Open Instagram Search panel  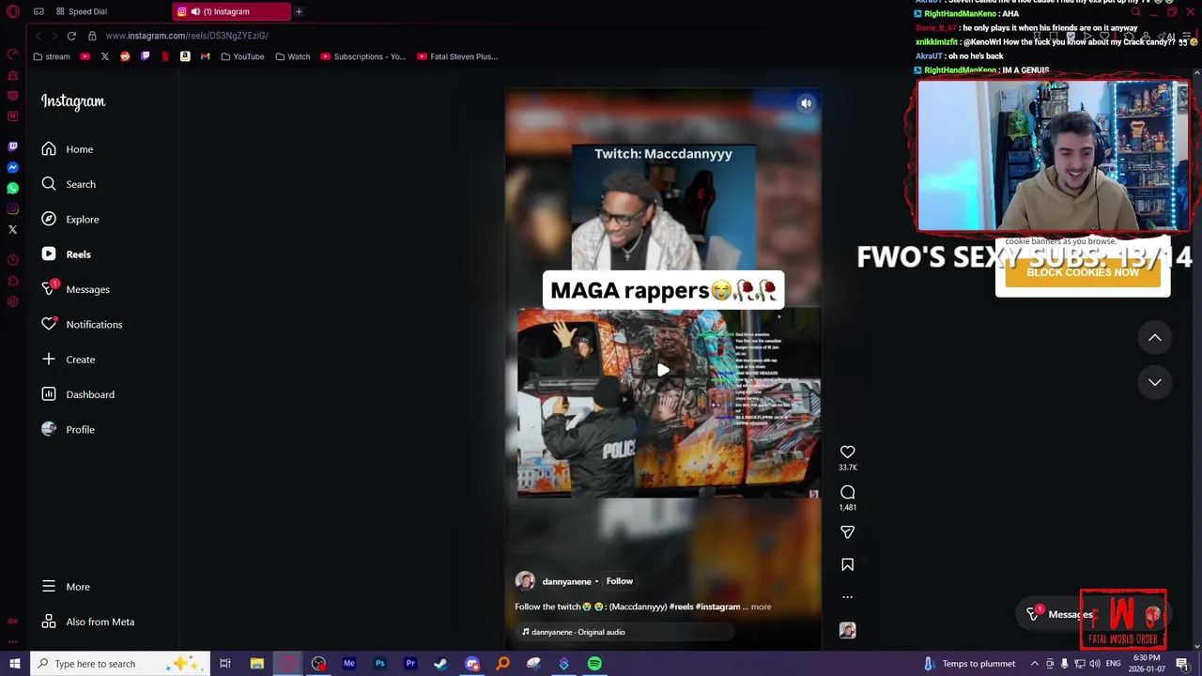point(69,184)
